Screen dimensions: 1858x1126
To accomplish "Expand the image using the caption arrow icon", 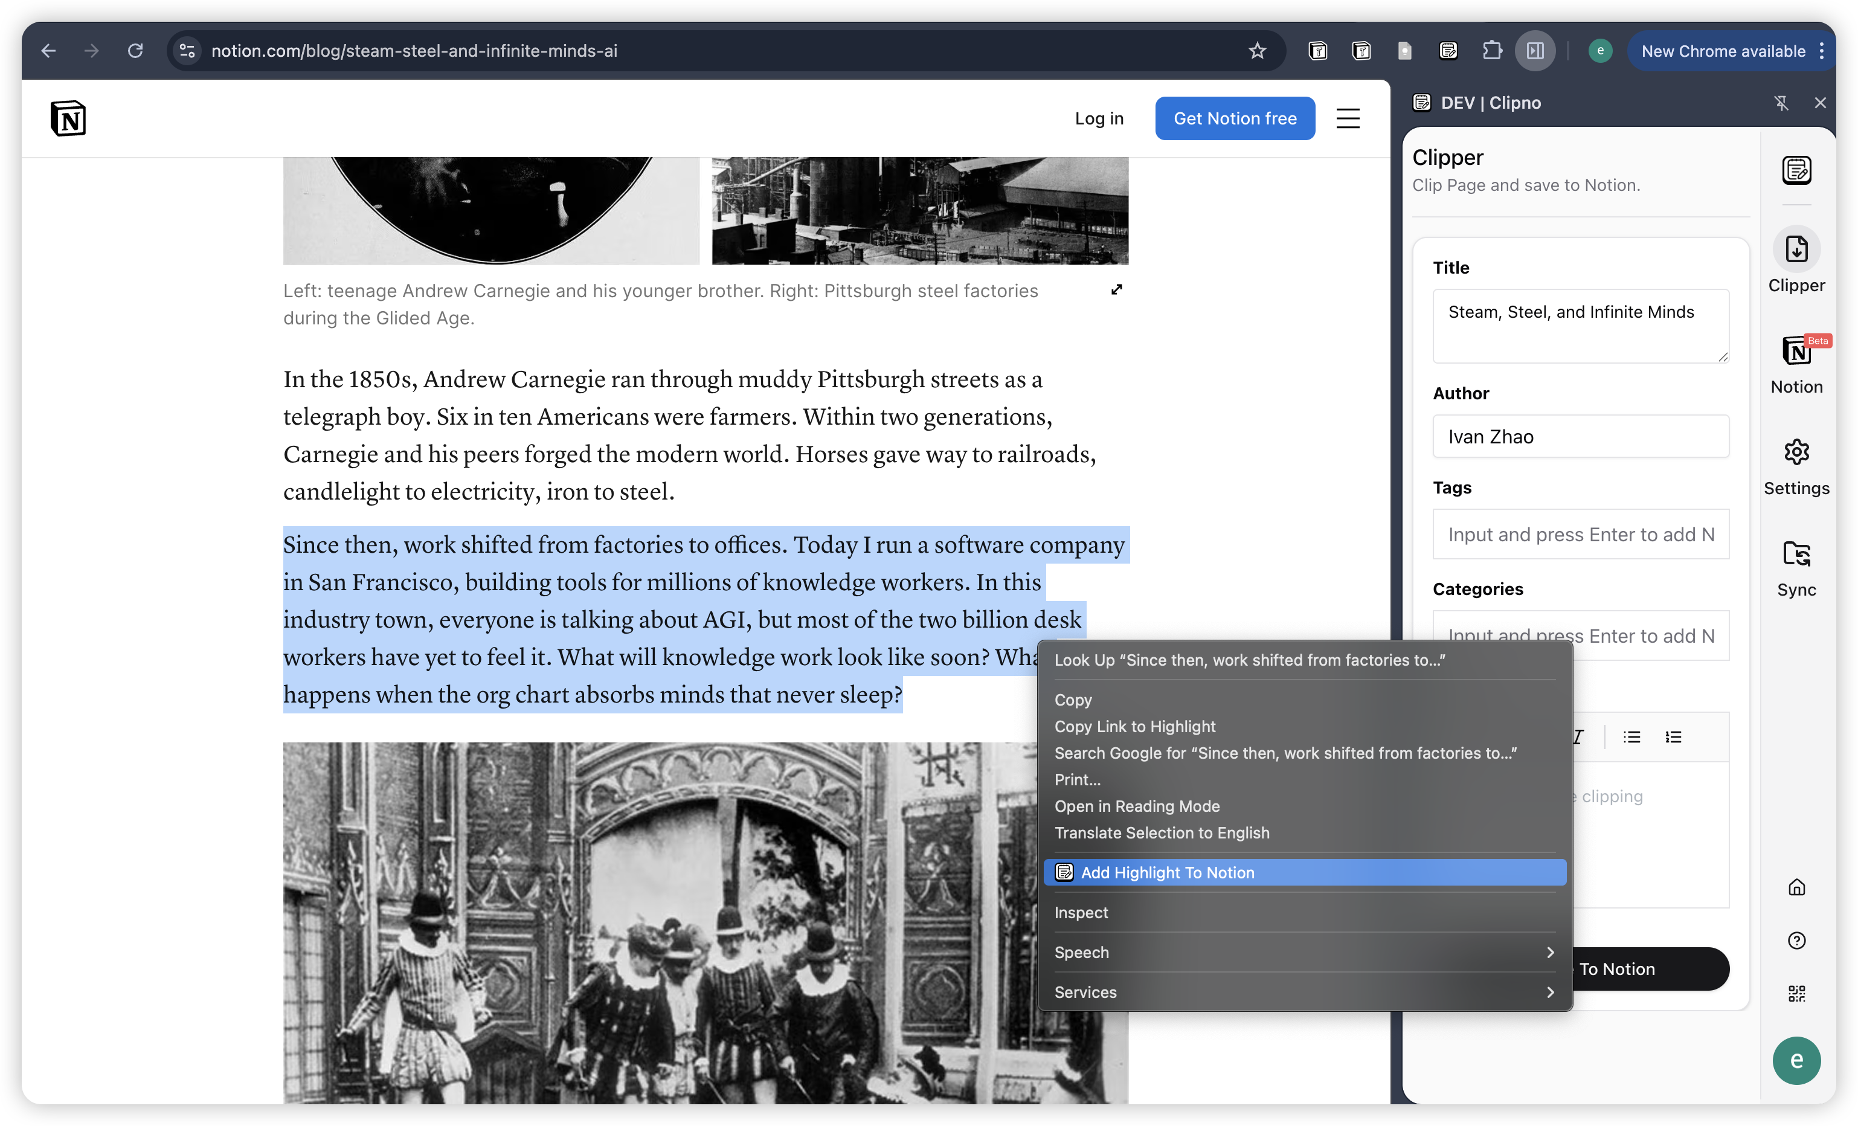I will (x=1117, y=289).
